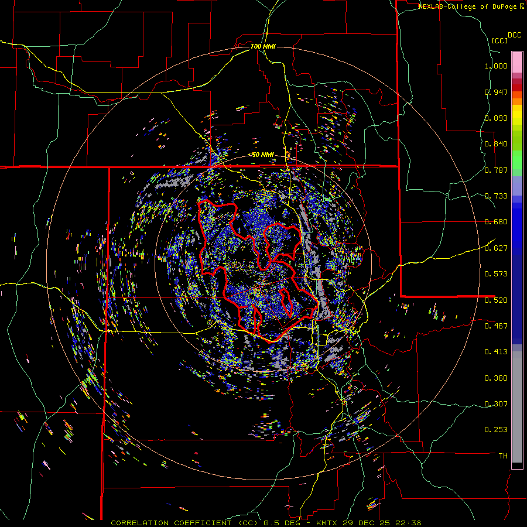Click the TH threshold legend label
Image resolution: width=527 pixels, height=527 pixels.
click(503, 456)
